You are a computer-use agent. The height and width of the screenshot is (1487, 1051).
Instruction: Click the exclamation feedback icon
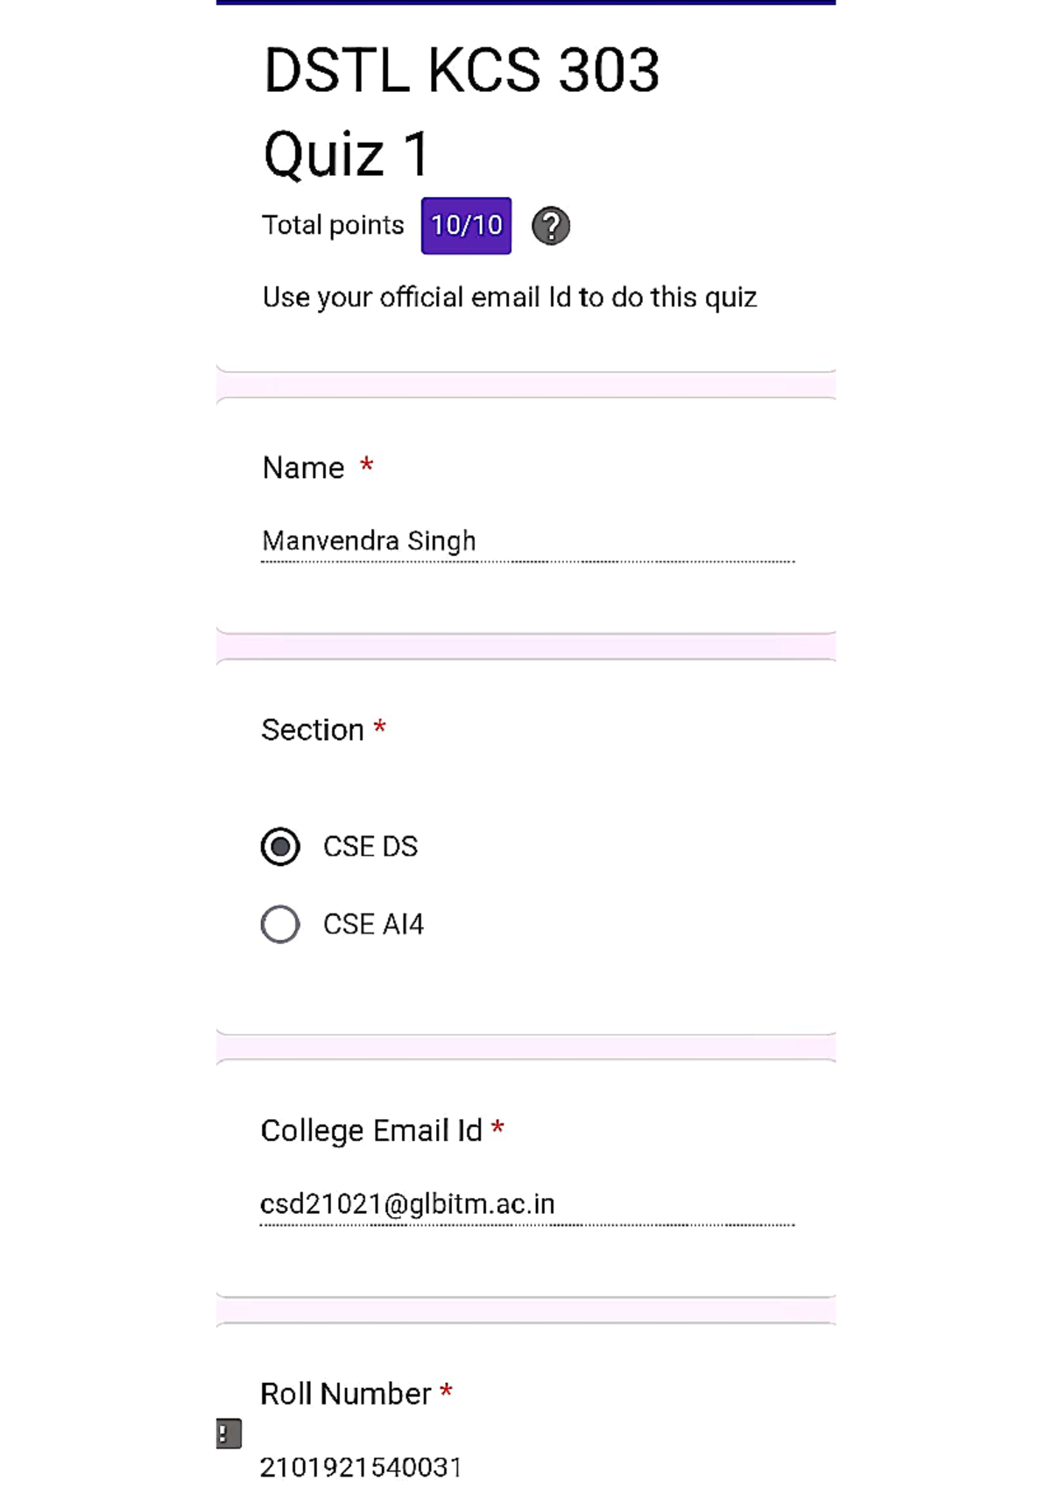click(229, 1434)
